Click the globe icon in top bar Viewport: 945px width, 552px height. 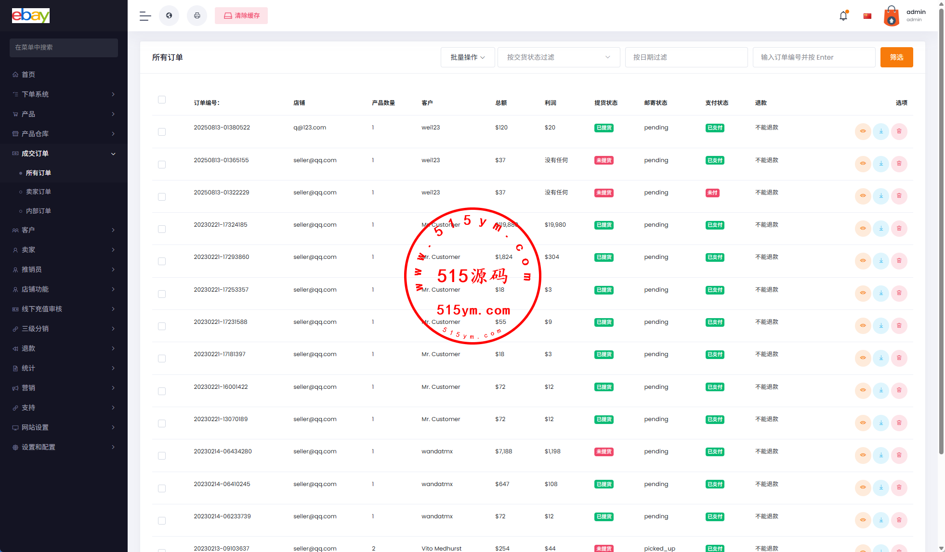tap(169, 16)
